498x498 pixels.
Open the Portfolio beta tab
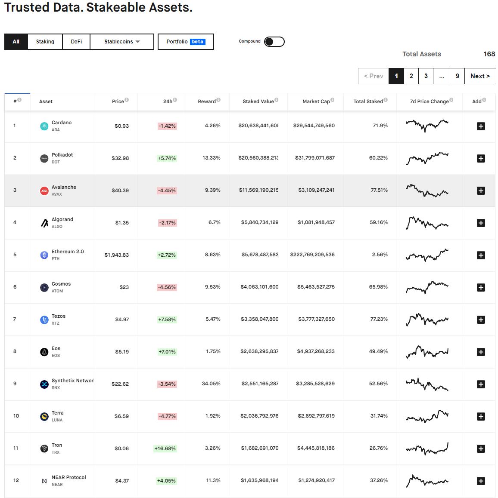(x=186, y=42)
